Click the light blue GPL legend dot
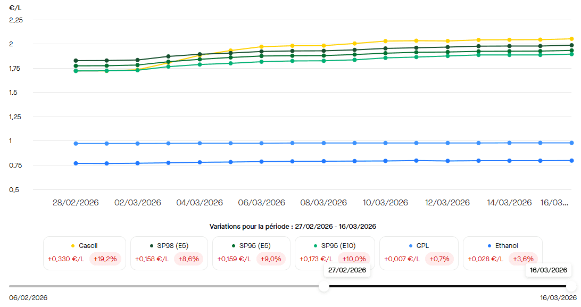The width and height of the screenshot is (581, 307). pyautogui.click(x=411, y=246)
